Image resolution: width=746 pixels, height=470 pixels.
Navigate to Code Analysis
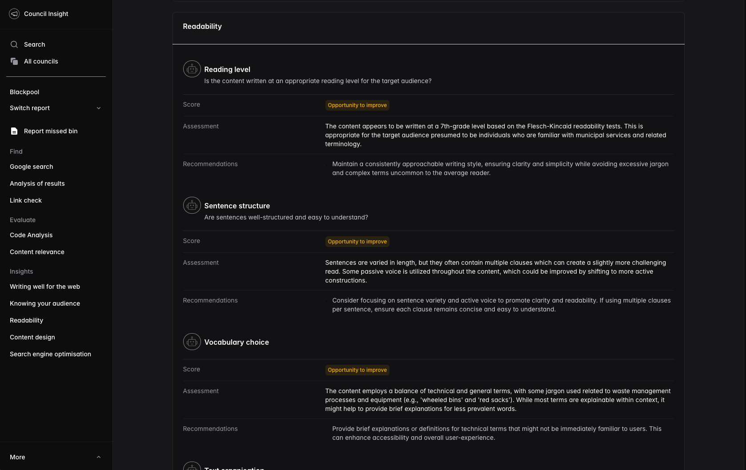tap(31, 235)
